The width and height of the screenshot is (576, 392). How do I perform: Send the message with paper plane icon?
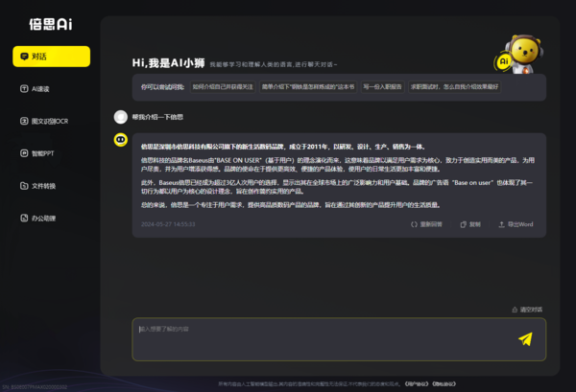[525, 339]
